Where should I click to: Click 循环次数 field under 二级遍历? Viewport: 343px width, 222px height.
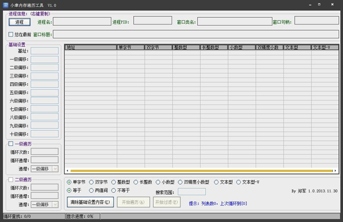[x=45, y=187]
